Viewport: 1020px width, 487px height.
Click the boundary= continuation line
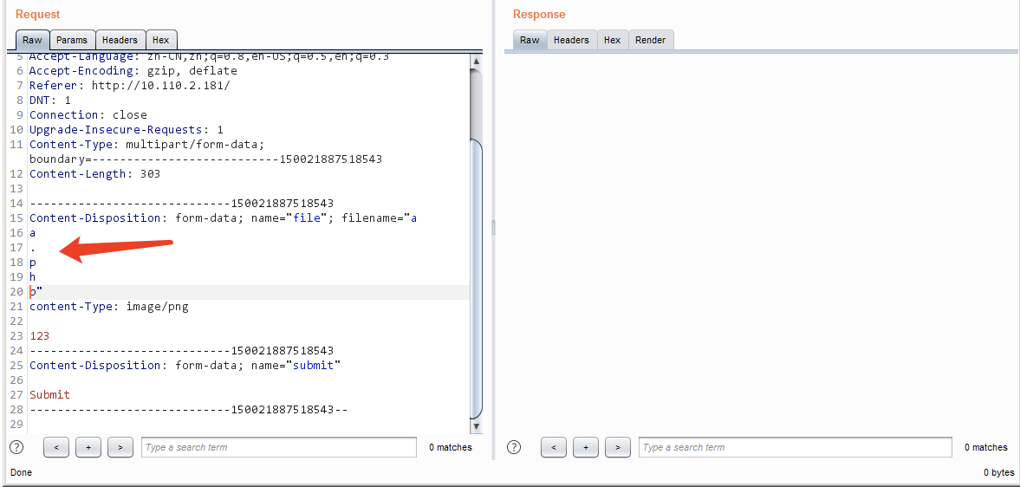[x=205, y=159]
